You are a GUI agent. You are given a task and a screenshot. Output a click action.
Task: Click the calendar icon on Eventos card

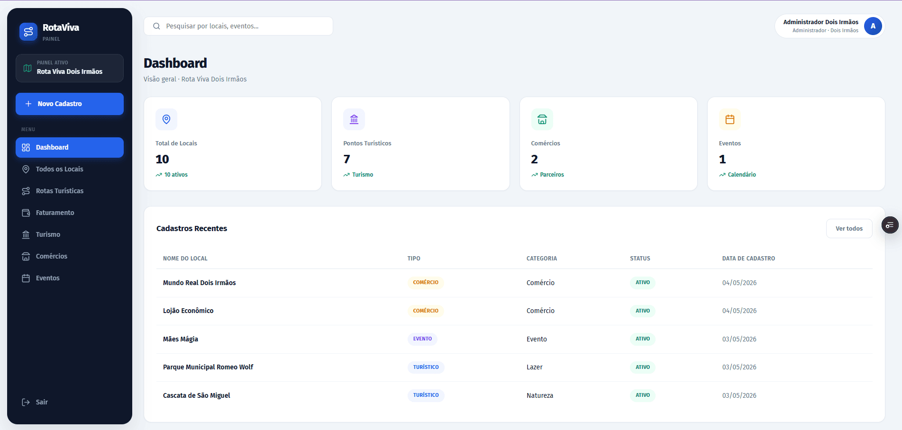coord(730,119)
